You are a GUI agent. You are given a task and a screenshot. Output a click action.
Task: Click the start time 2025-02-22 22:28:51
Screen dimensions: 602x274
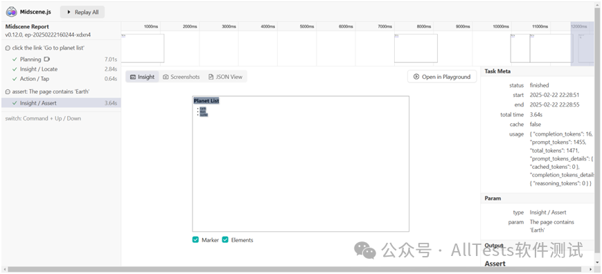[x=554, y=95]
